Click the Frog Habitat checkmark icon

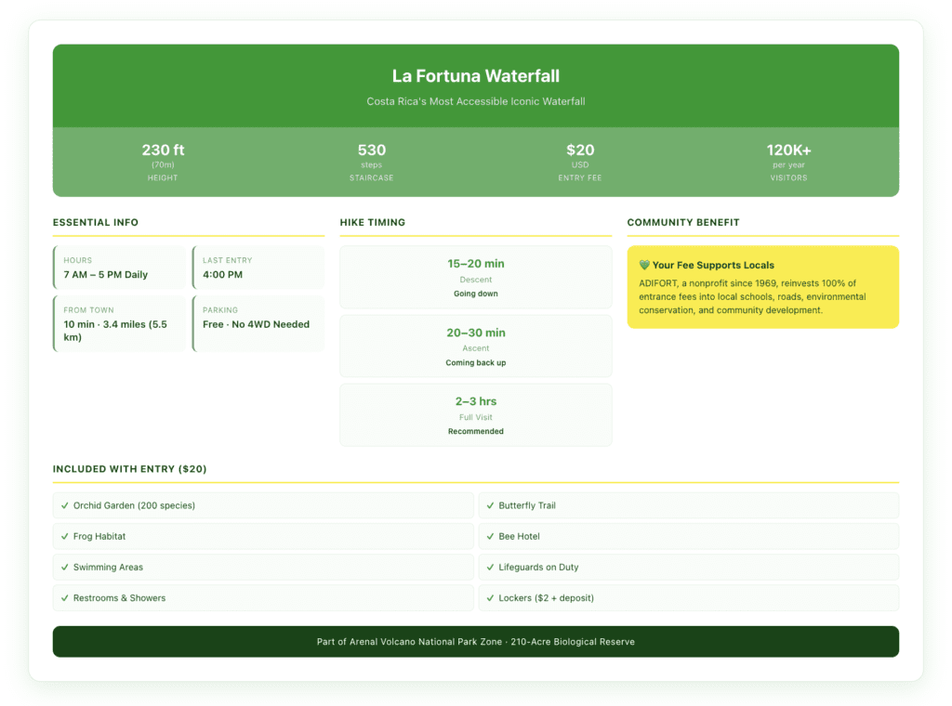click(x=64, y=536)
